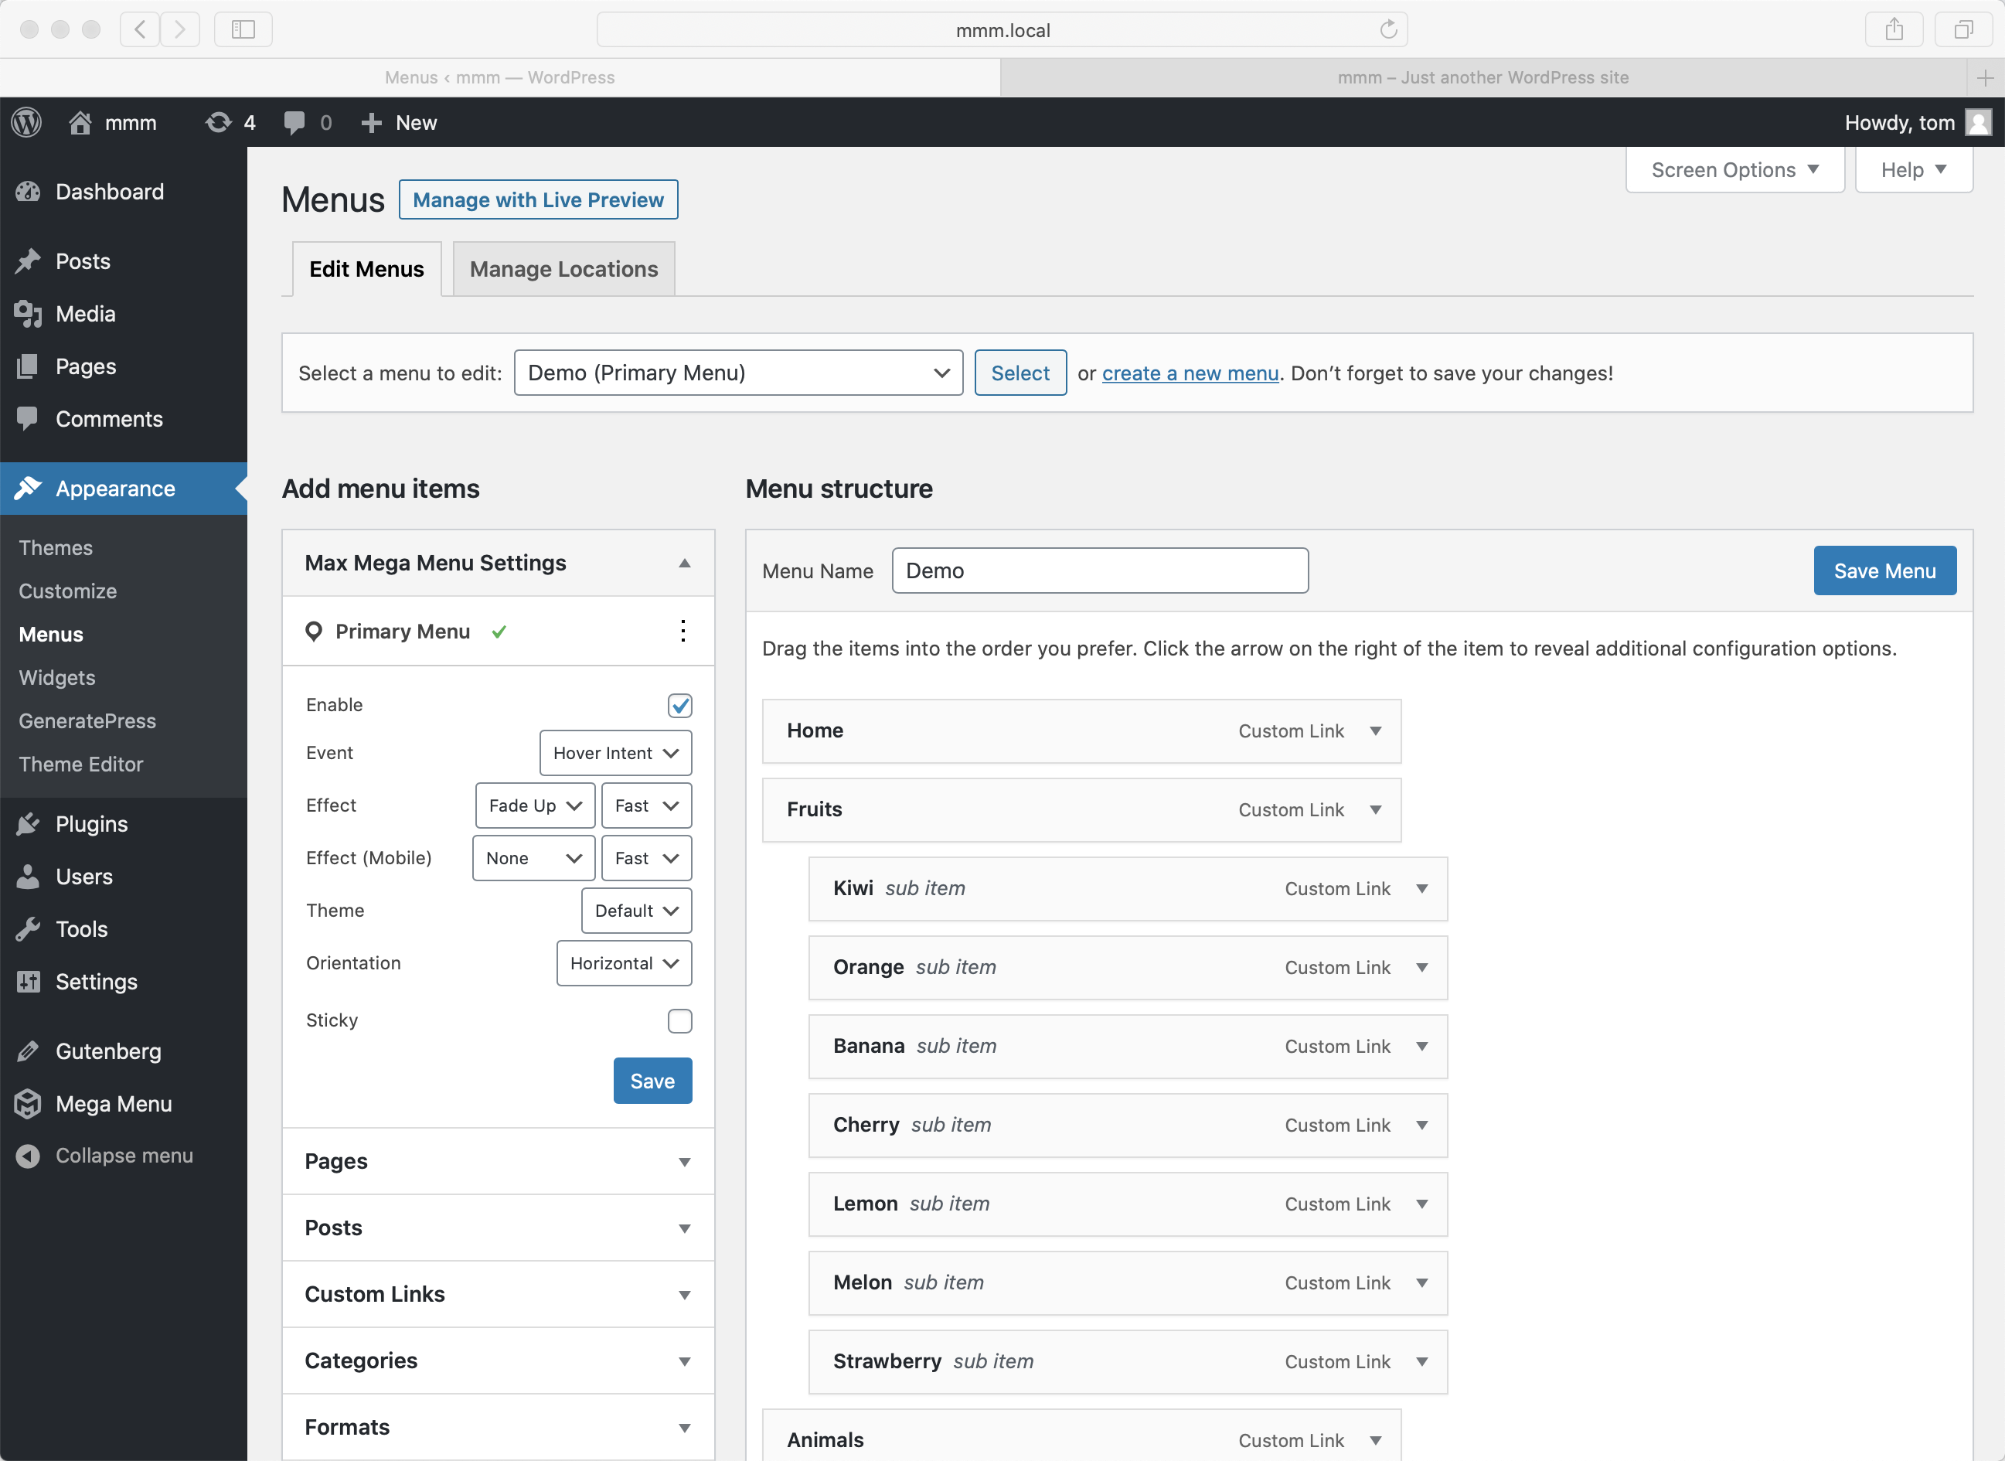Viewport: 2005px width, 1461px height.
Task: Click the Save Menu button
Action: [x=1884, y=570]
